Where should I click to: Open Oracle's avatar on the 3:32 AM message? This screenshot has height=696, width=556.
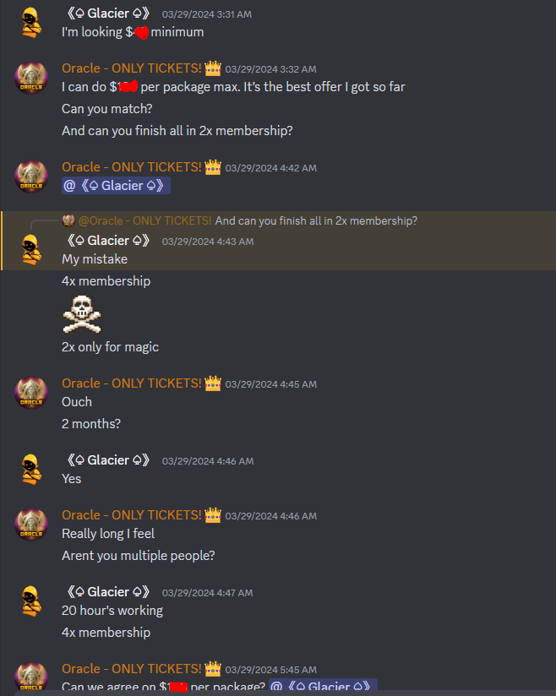[x=31, y=78]
